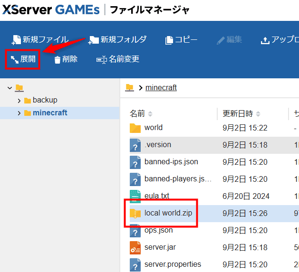Click the 新規ファイル new file icon
This screenshot has height=272, width=299.
pos(16,40)
